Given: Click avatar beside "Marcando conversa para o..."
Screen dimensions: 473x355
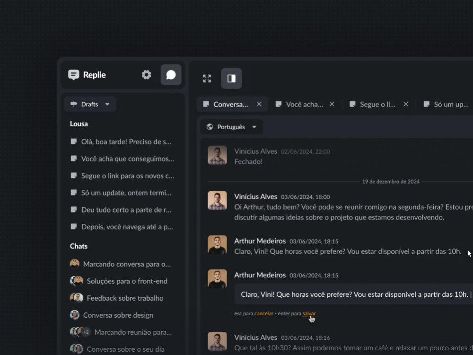Looking at the screenshot, I should [75, 264].
